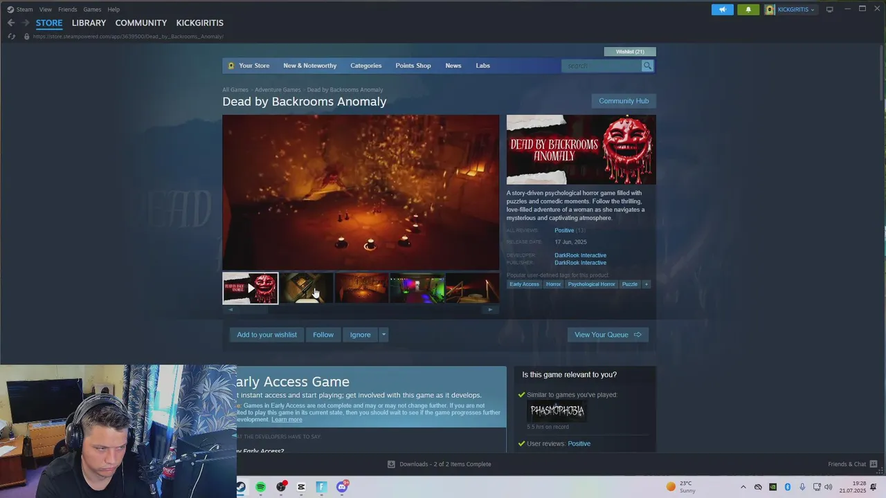Open NVIDIA tray icon

773,487
